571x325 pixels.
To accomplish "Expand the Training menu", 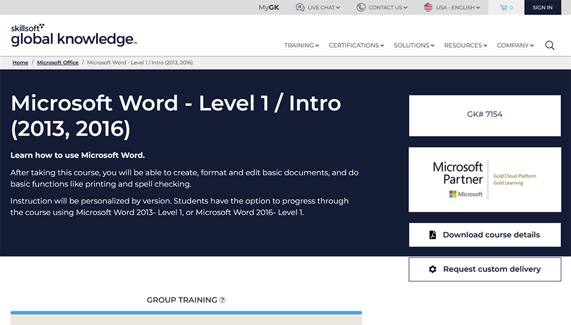I will (x=302, y=46).
